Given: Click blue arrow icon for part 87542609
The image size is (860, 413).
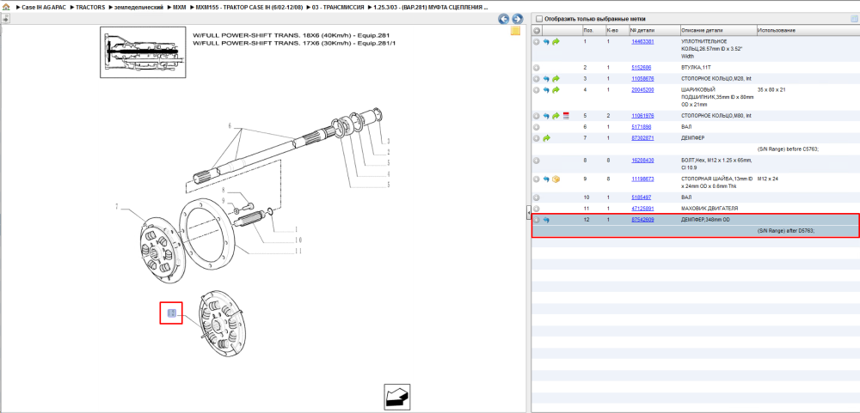Looking at the screenshot, I should pyautogui.click(x=546, y=220).
